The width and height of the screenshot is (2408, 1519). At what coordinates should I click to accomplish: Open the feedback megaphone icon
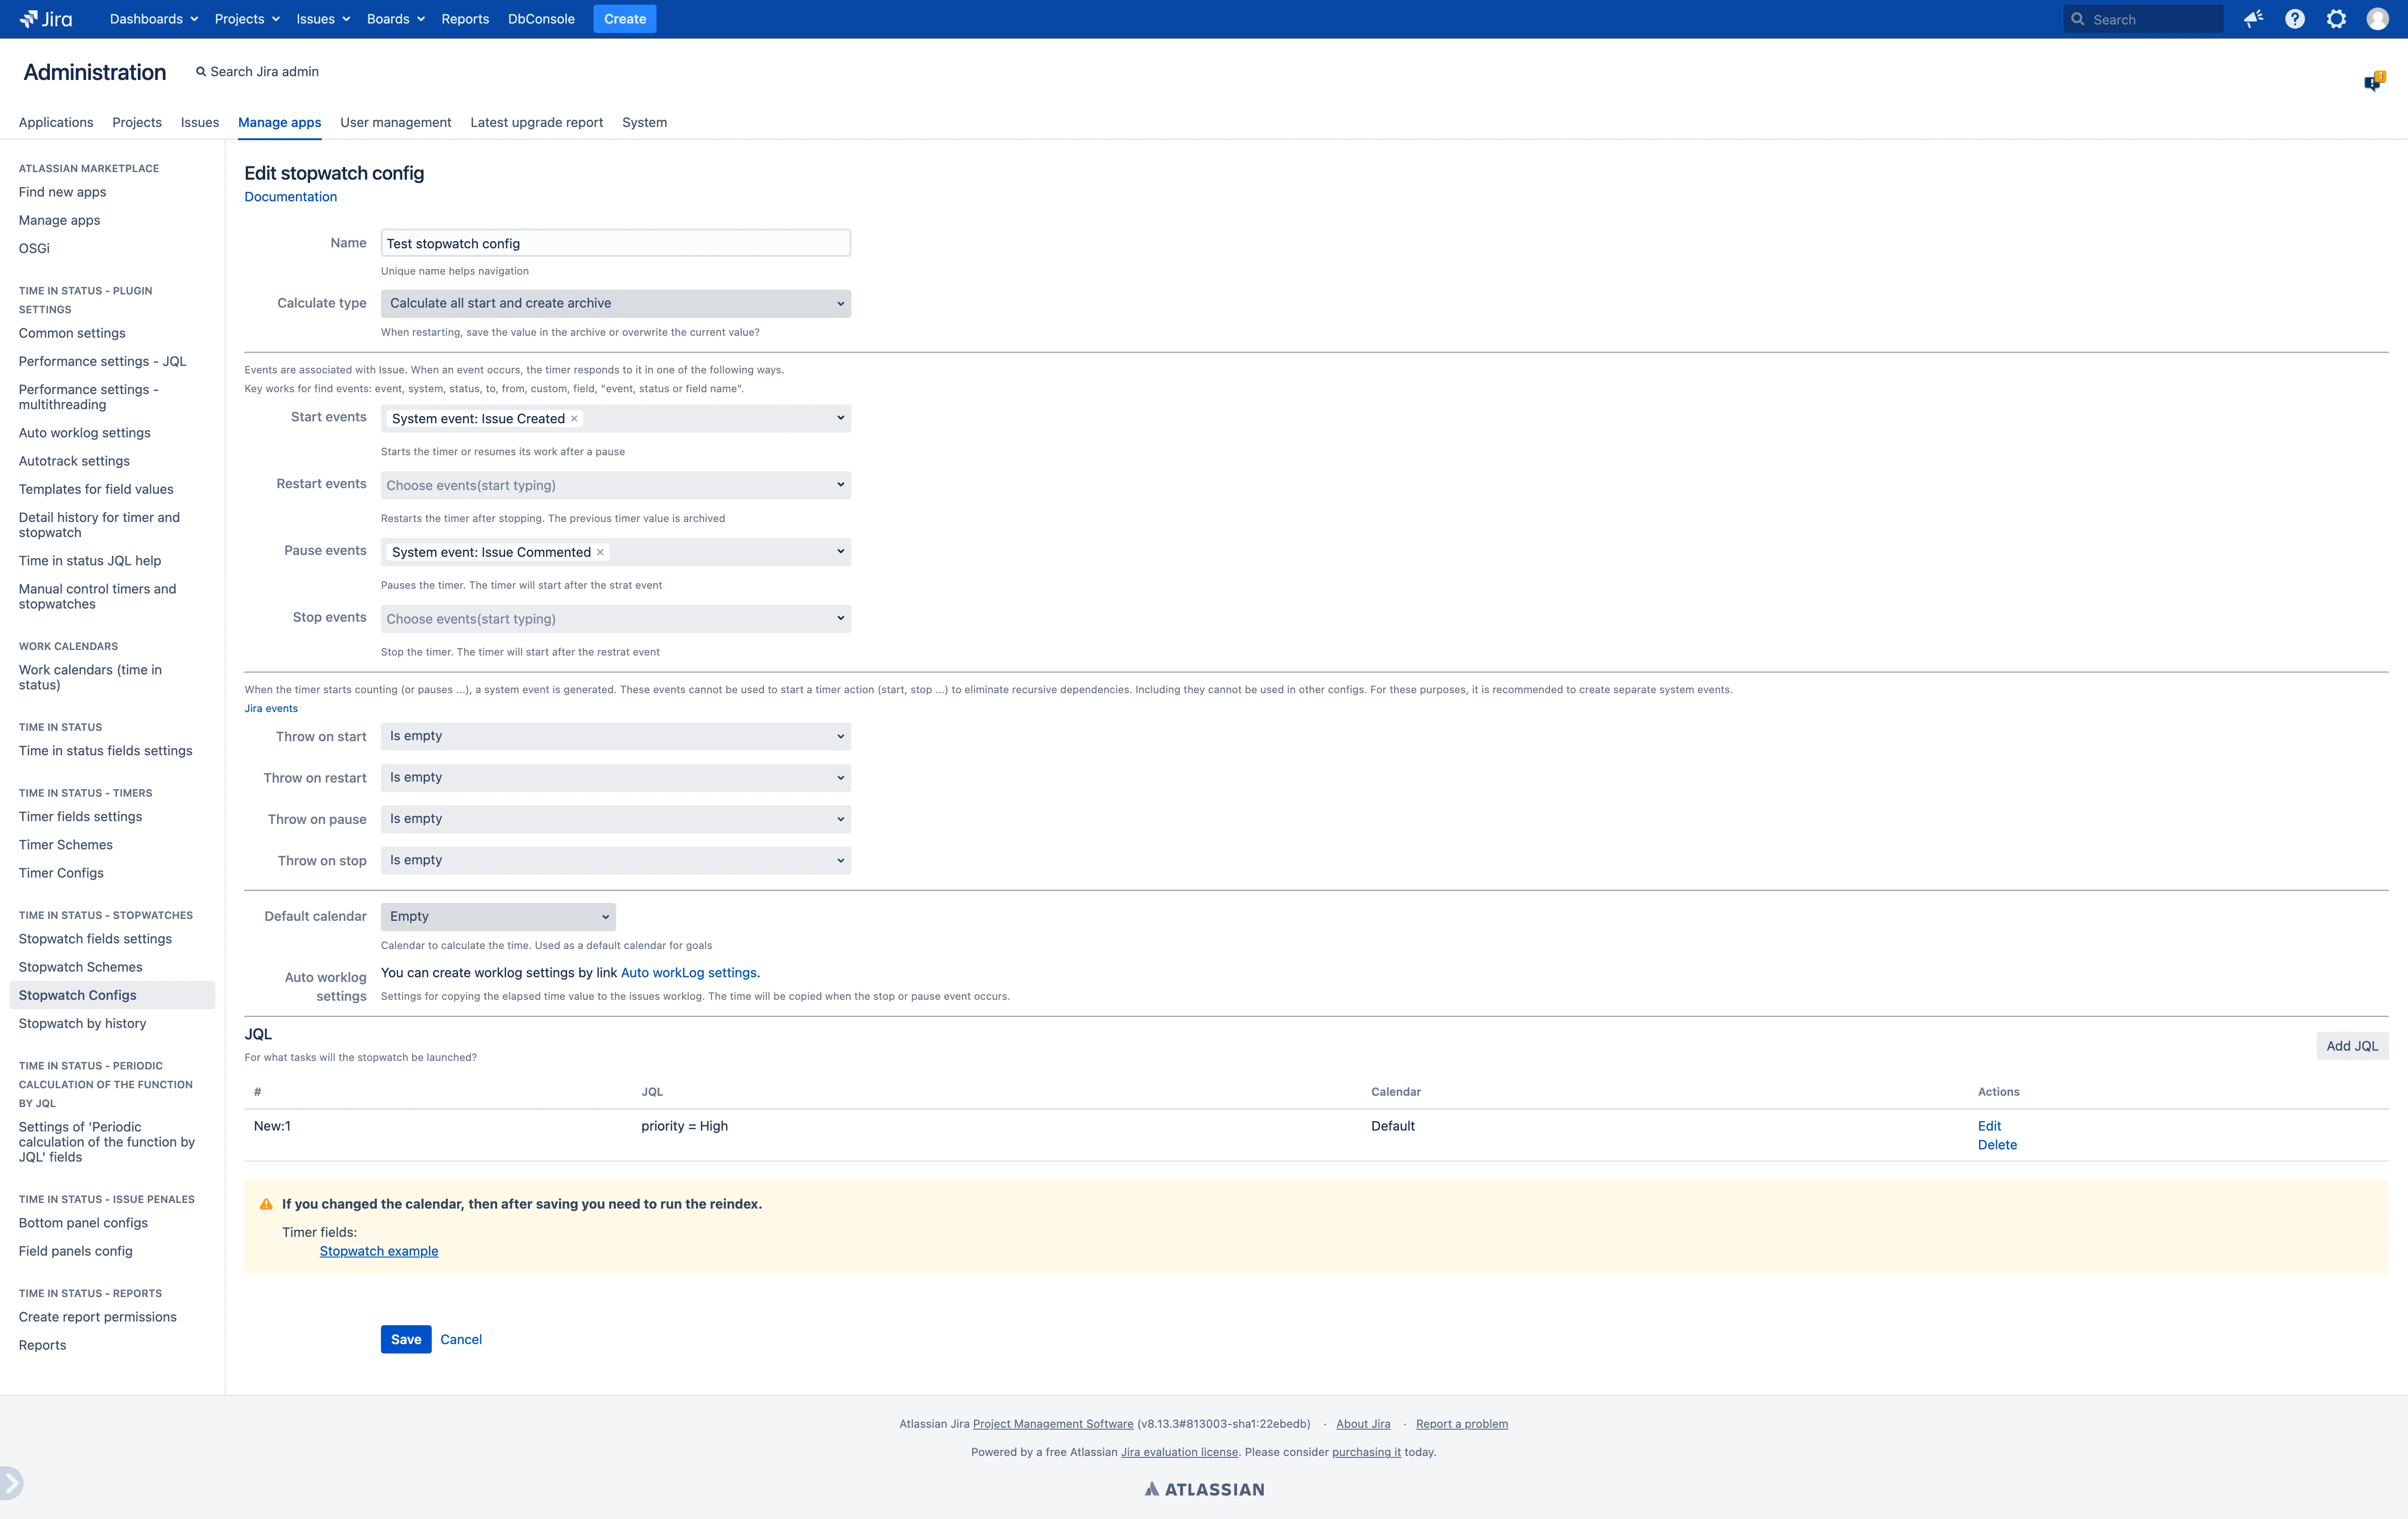point(2253,19)
